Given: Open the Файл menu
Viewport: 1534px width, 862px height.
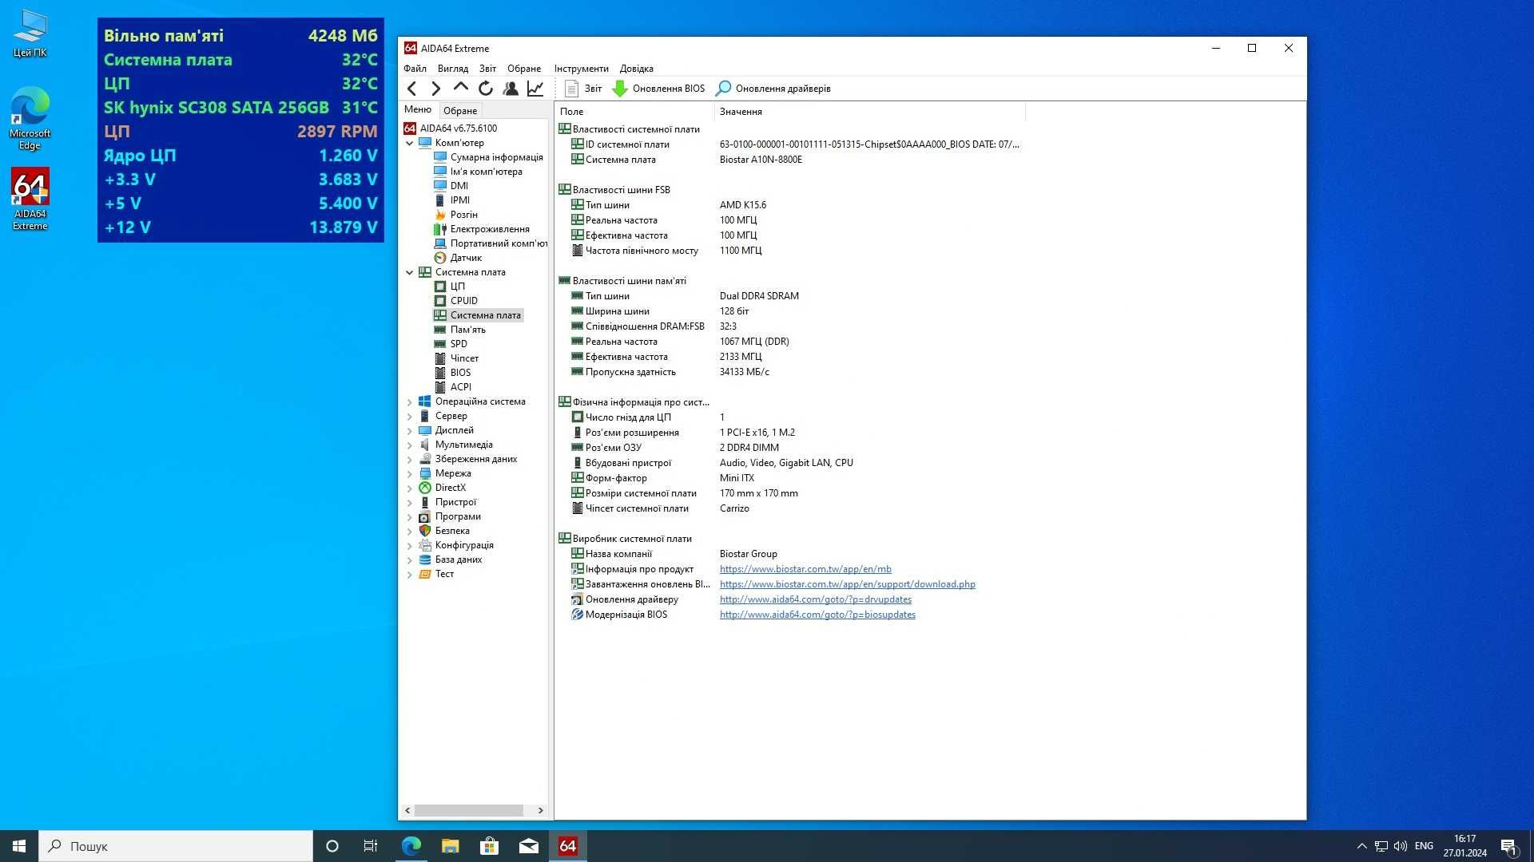Looking at the screenshot, I should (415, 69).
